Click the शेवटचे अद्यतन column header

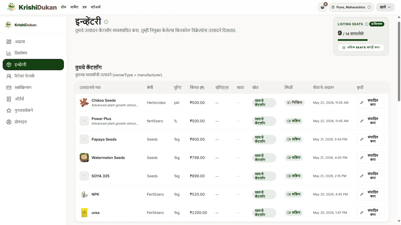pos(323,87)
